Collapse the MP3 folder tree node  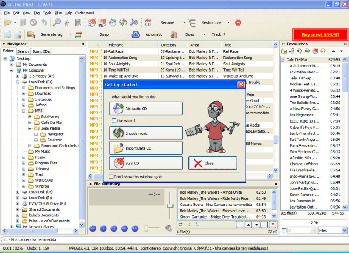click(x=24, y=111)
